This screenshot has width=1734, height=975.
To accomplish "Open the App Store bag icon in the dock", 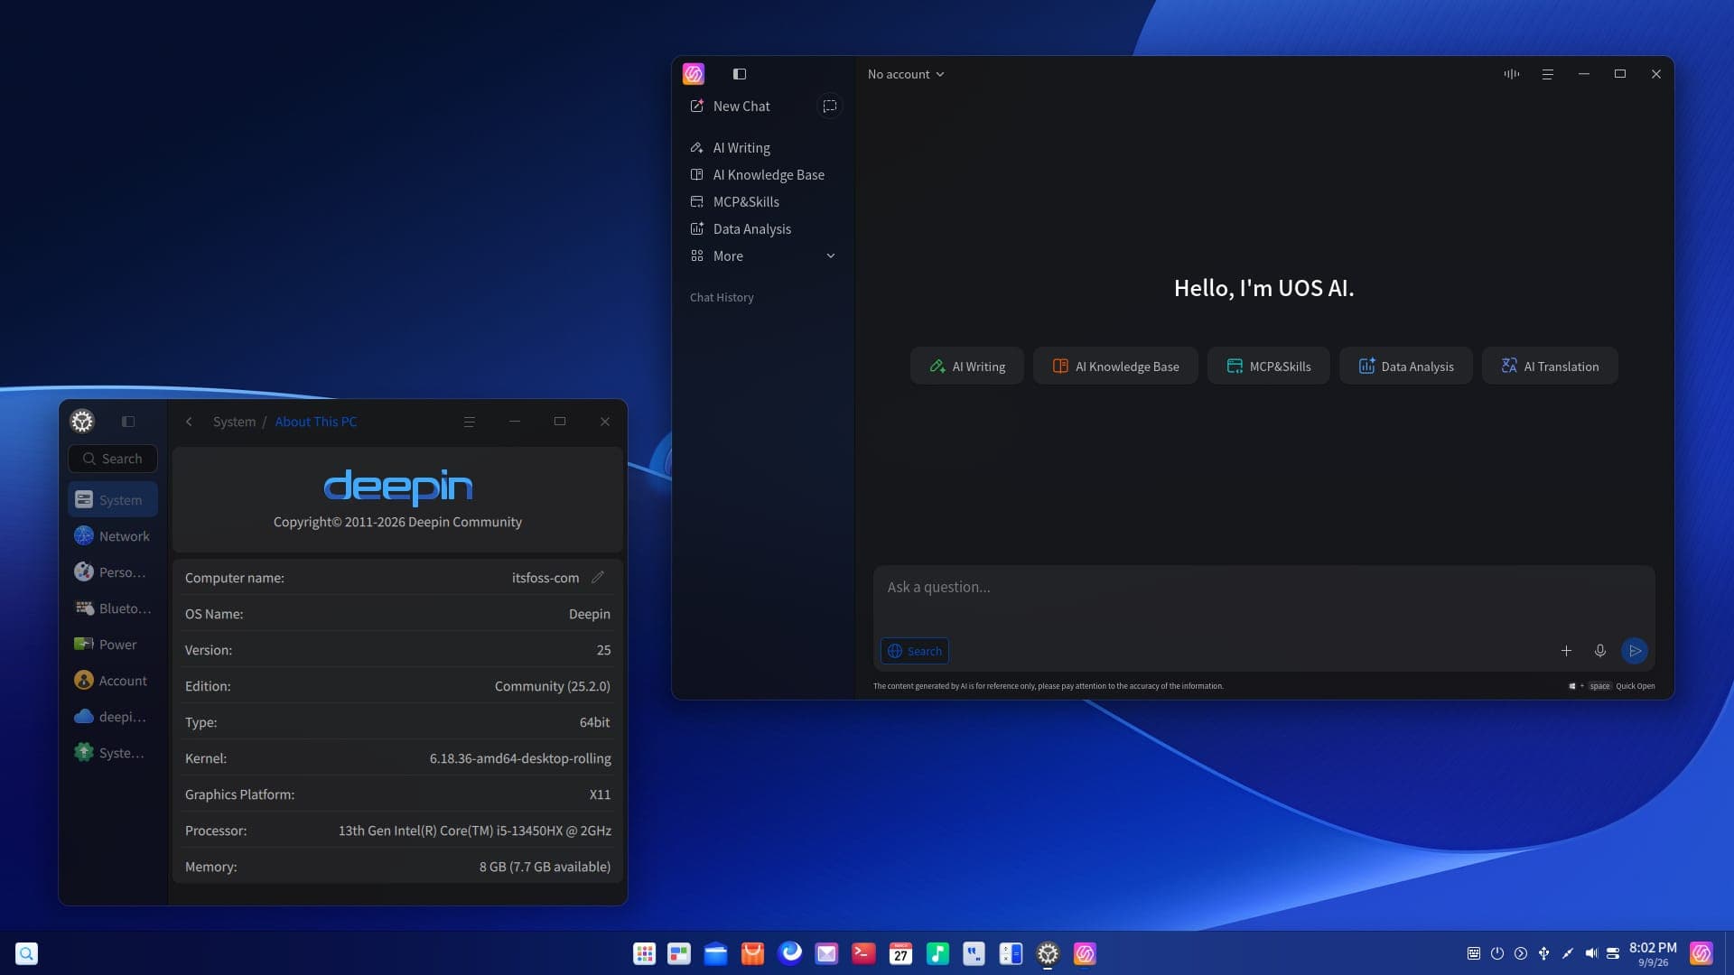I will (752, 953).
